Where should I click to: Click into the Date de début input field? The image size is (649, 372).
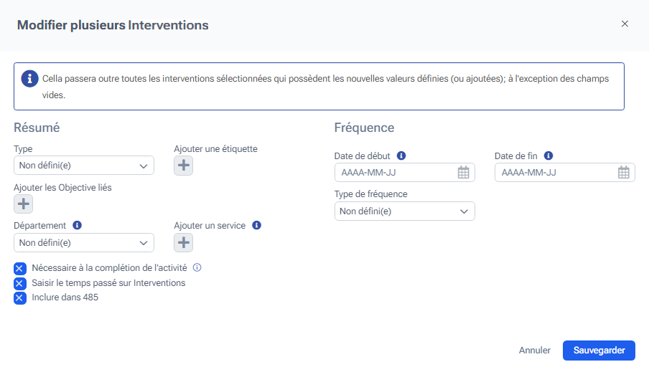395,173
